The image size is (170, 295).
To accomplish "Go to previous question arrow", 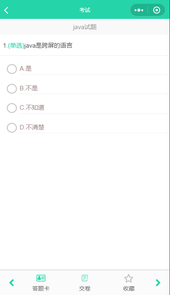I will coord(11,283).
